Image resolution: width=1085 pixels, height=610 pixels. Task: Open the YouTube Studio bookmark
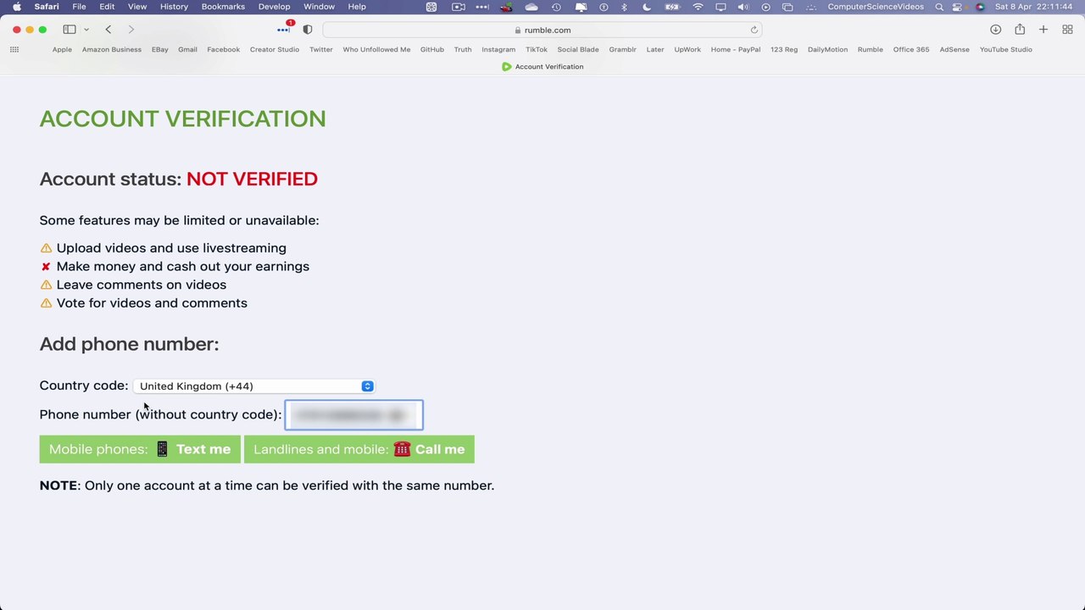1006,49
